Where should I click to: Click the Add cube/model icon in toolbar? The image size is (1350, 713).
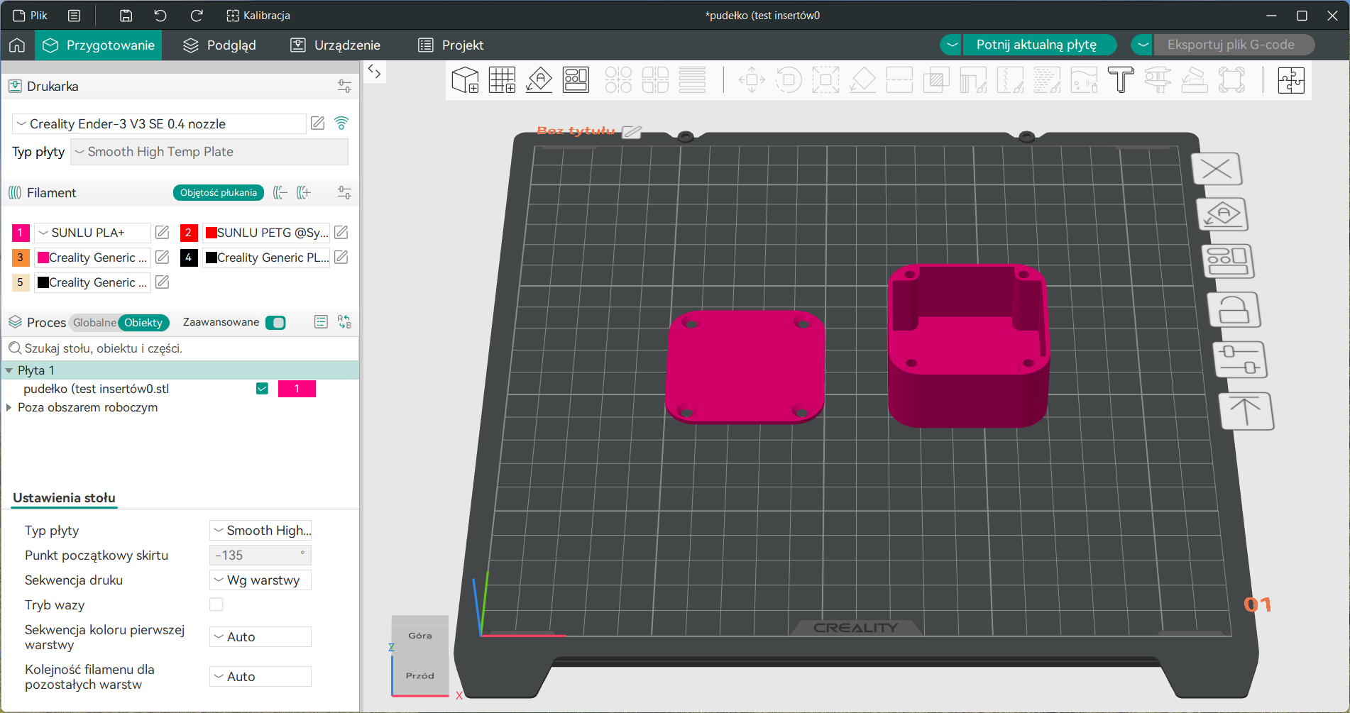[466, 79]
